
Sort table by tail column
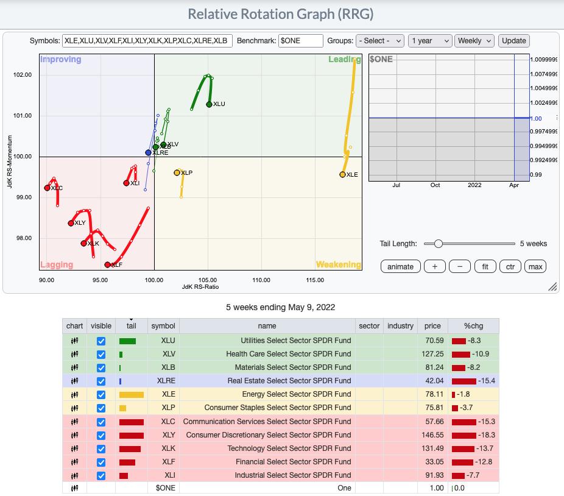132,326
